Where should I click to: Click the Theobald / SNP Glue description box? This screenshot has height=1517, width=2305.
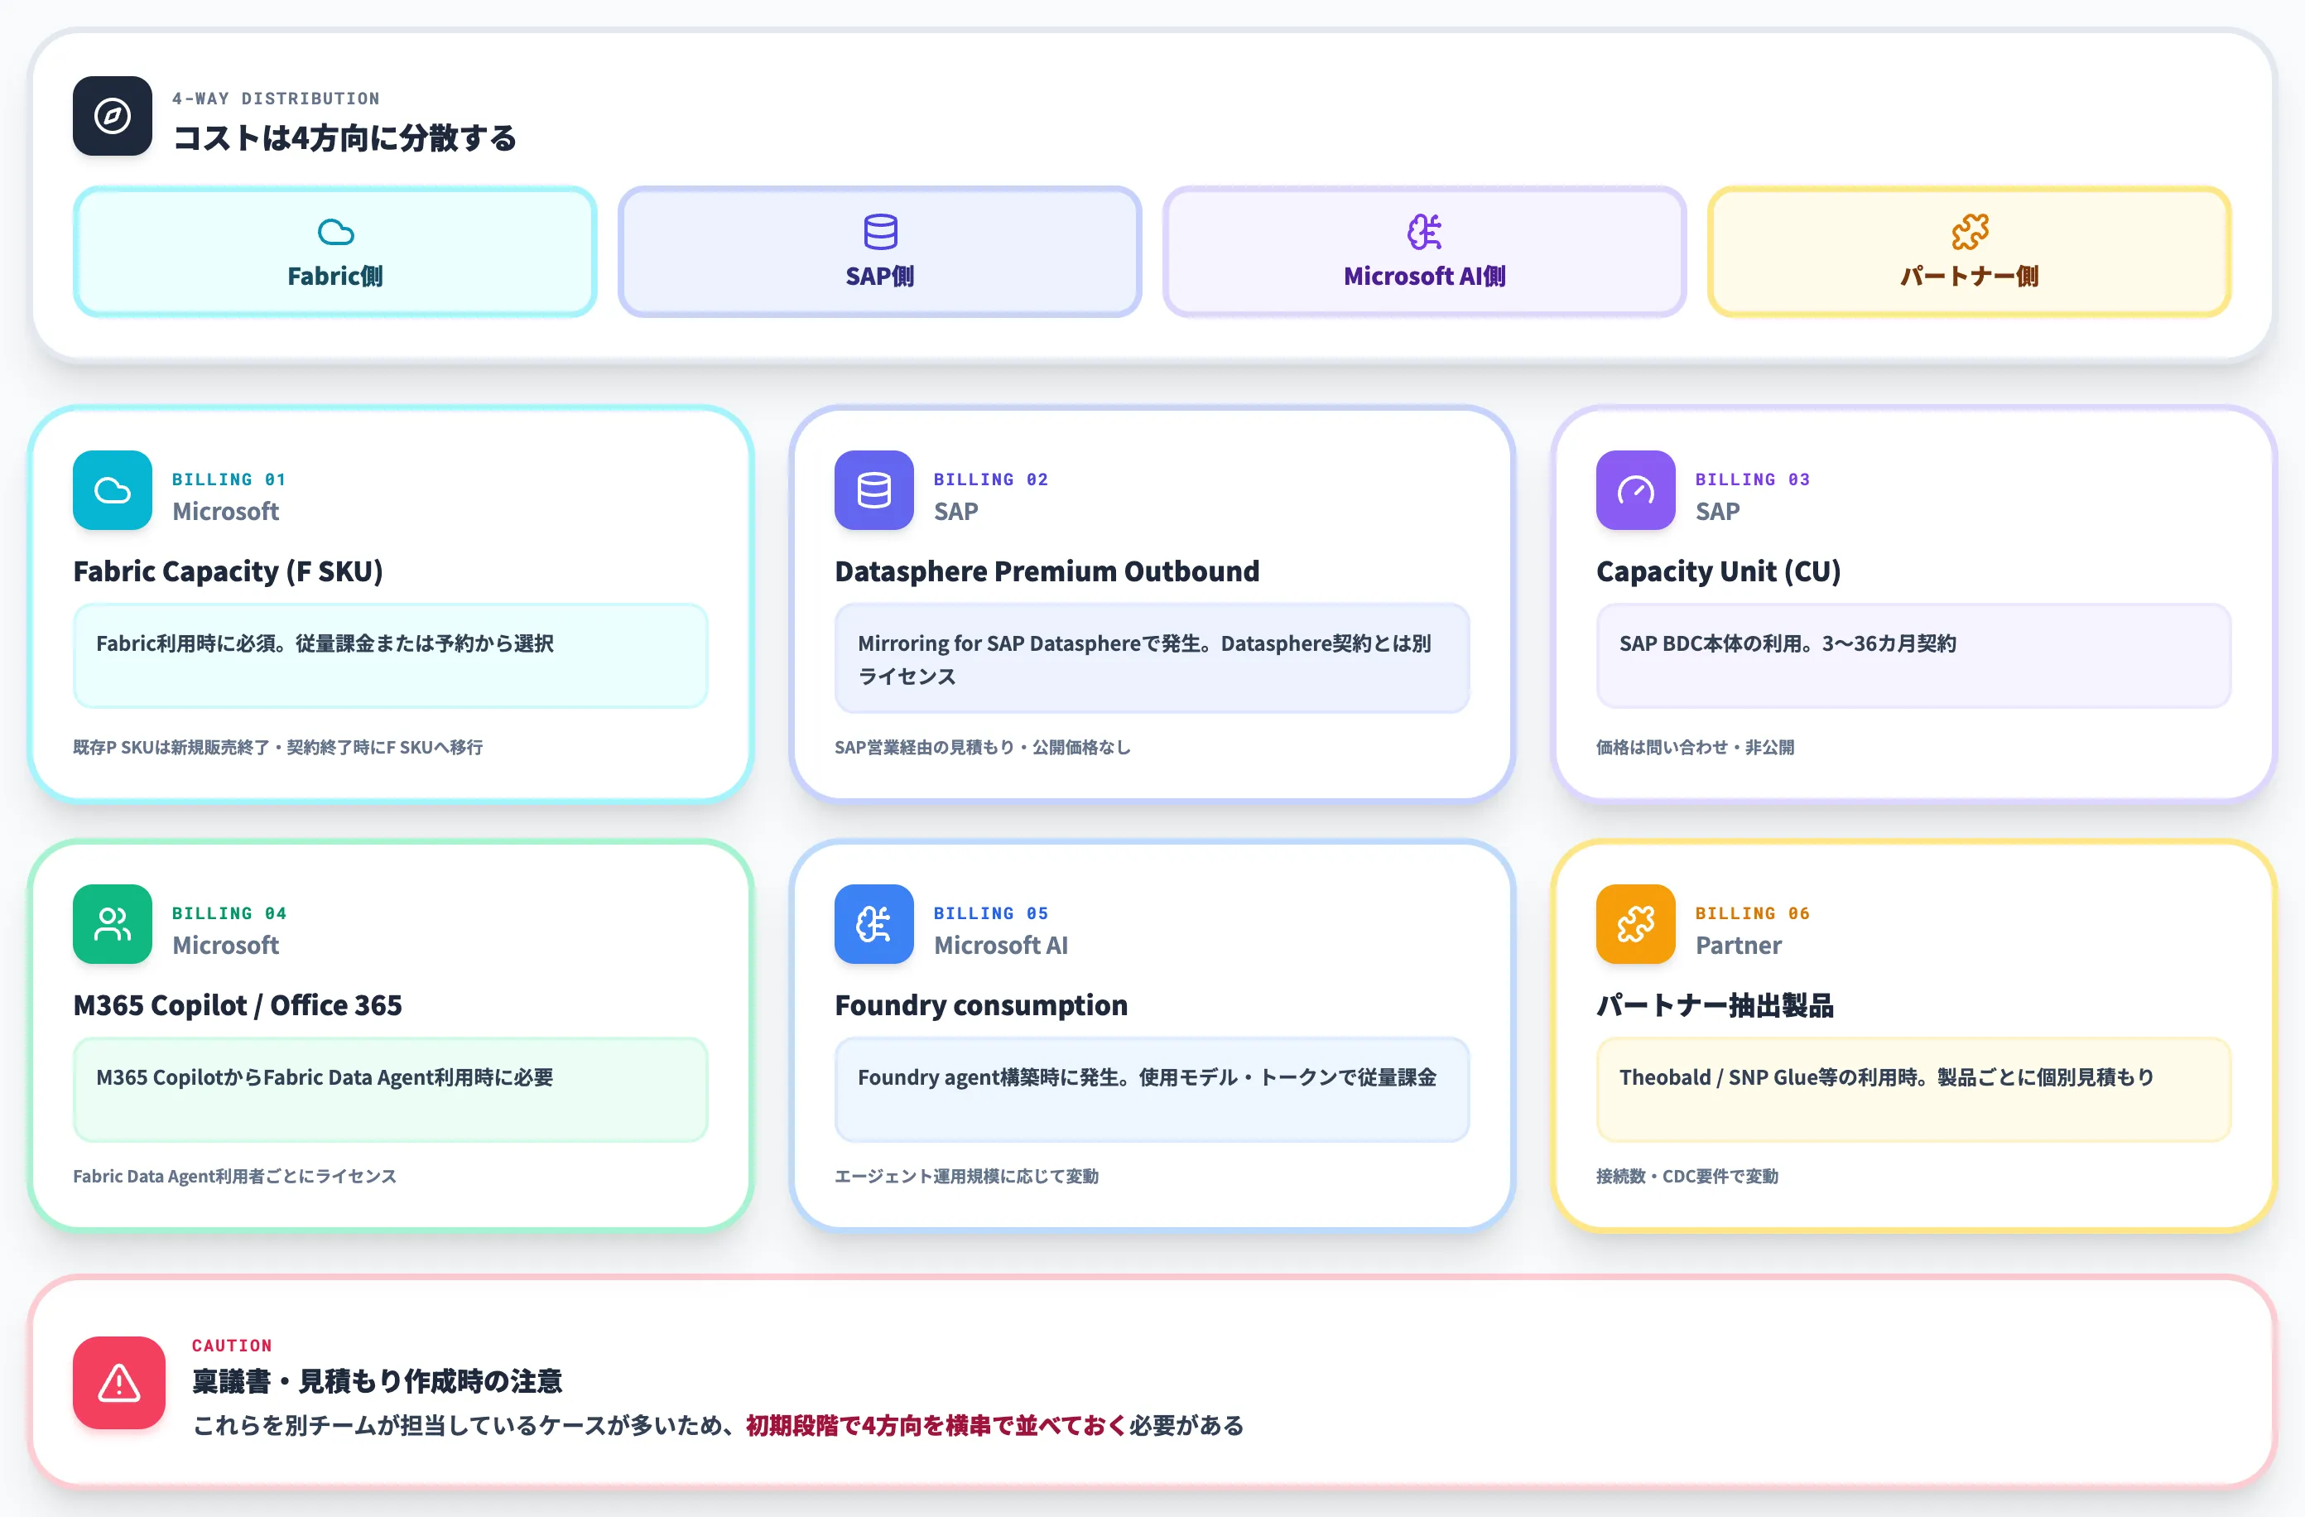(x=1913, y=1090)
